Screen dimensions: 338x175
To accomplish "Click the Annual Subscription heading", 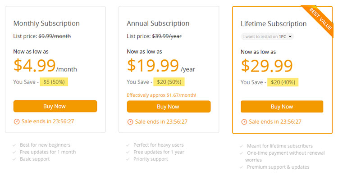I will tap(158, 23).
